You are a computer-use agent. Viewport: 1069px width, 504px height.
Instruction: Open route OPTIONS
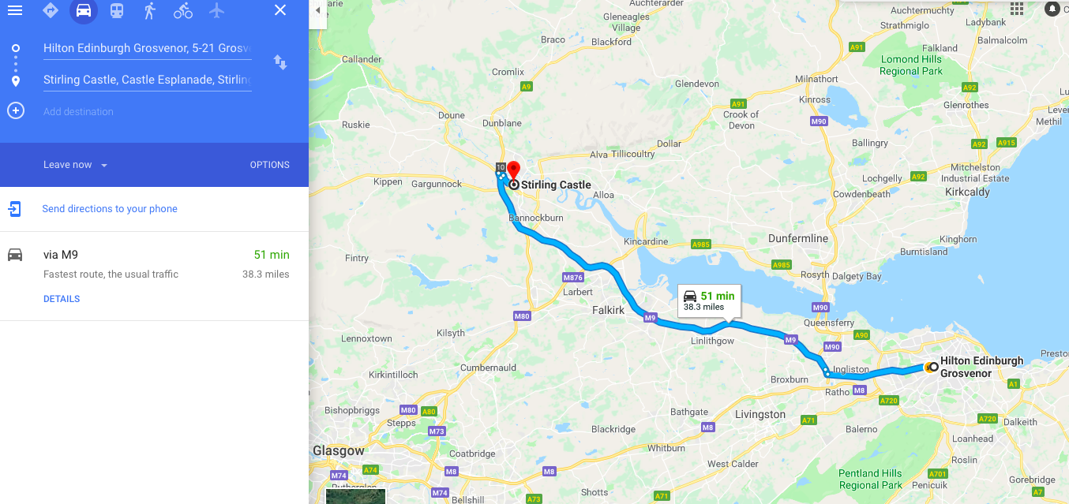(x=270, y=165)
